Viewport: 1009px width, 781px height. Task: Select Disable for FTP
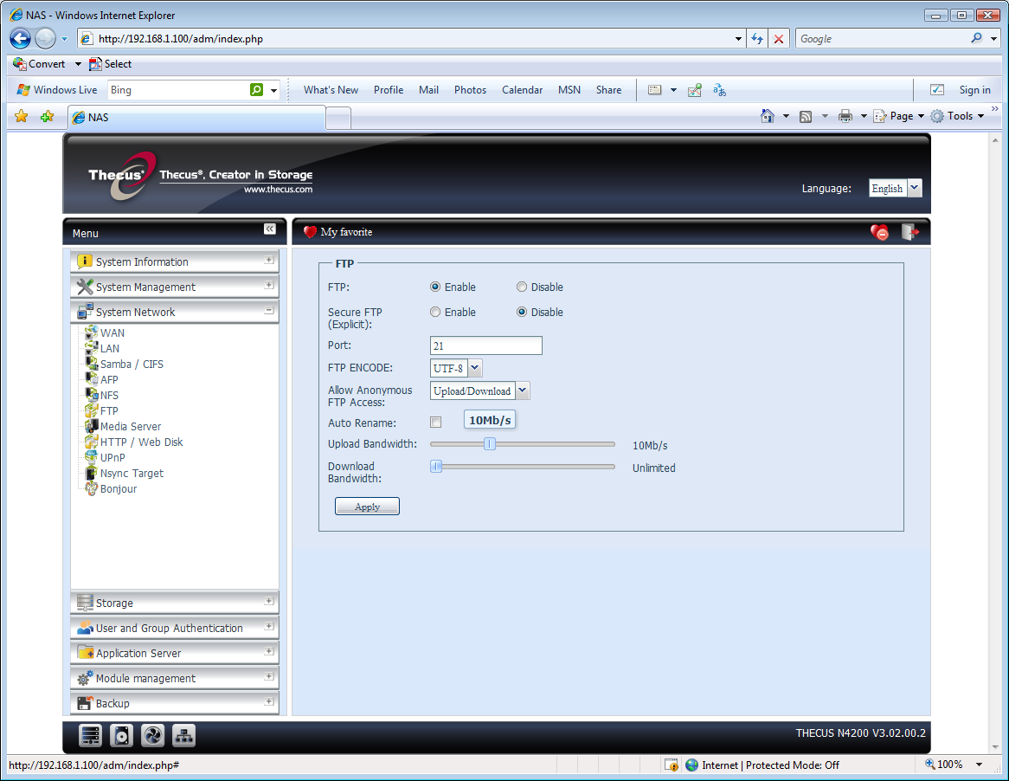click(522, 287)
